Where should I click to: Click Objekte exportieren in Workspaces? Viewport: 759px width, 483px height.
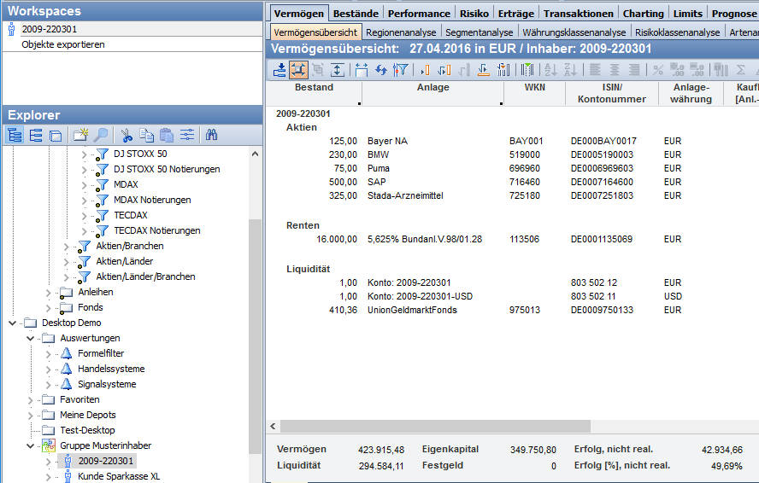click(x=63, y=44)
